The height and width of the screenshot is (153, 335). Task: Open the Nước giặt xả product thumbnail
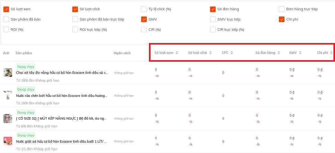pos(8,141)
